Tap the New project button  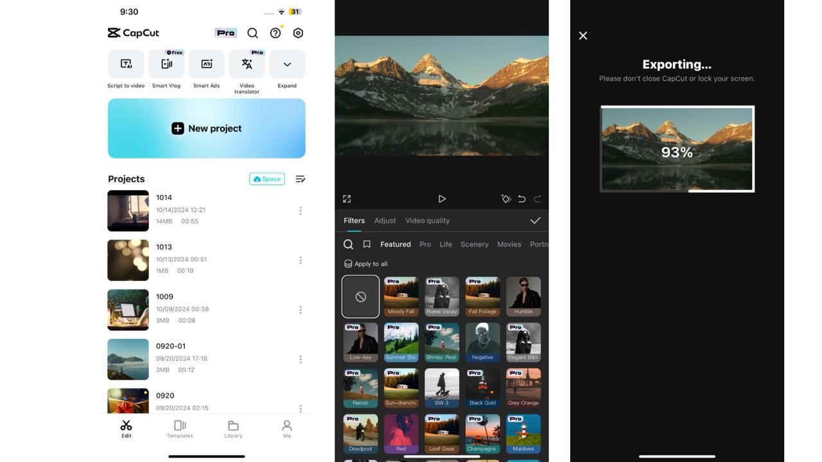point(206,128)
